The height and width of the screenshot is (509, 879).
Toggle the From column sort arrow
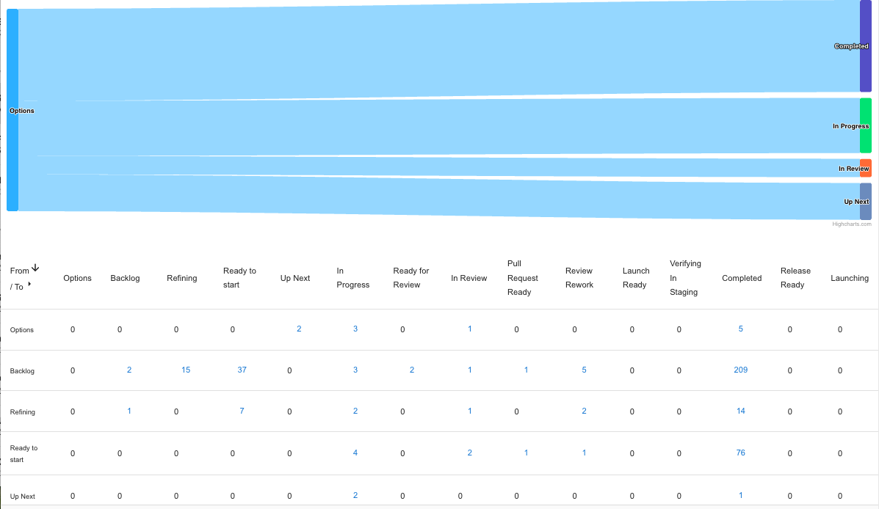(x=35, y=268)
